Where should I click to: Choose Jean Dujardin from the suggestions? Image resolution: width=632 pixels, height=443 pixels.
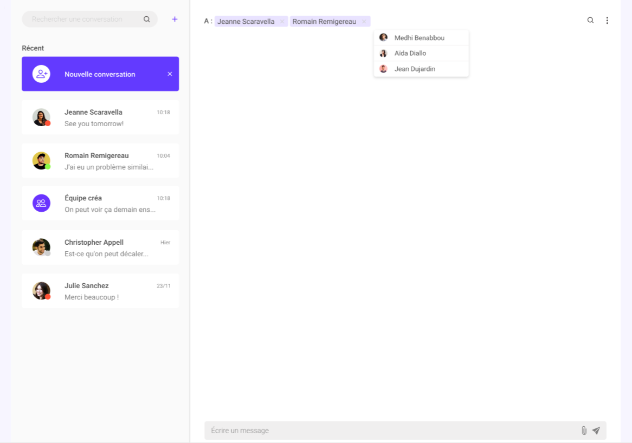coord(421,69)
